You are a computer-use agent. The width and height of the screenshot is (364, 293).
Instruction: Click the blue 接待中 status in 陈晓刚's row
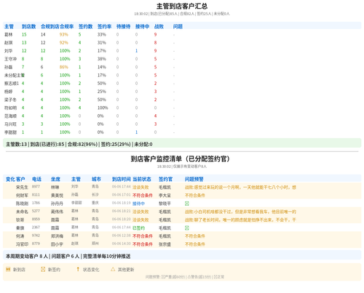pyautogui.click(x=138, y=204)
